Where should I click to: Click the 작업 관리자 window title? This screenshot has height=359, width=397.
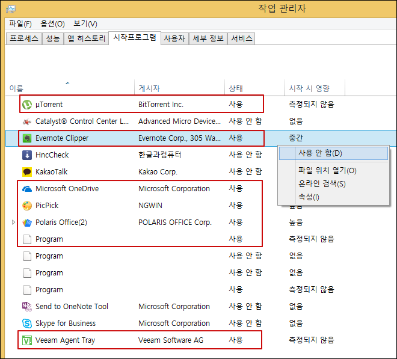point(282,8)
